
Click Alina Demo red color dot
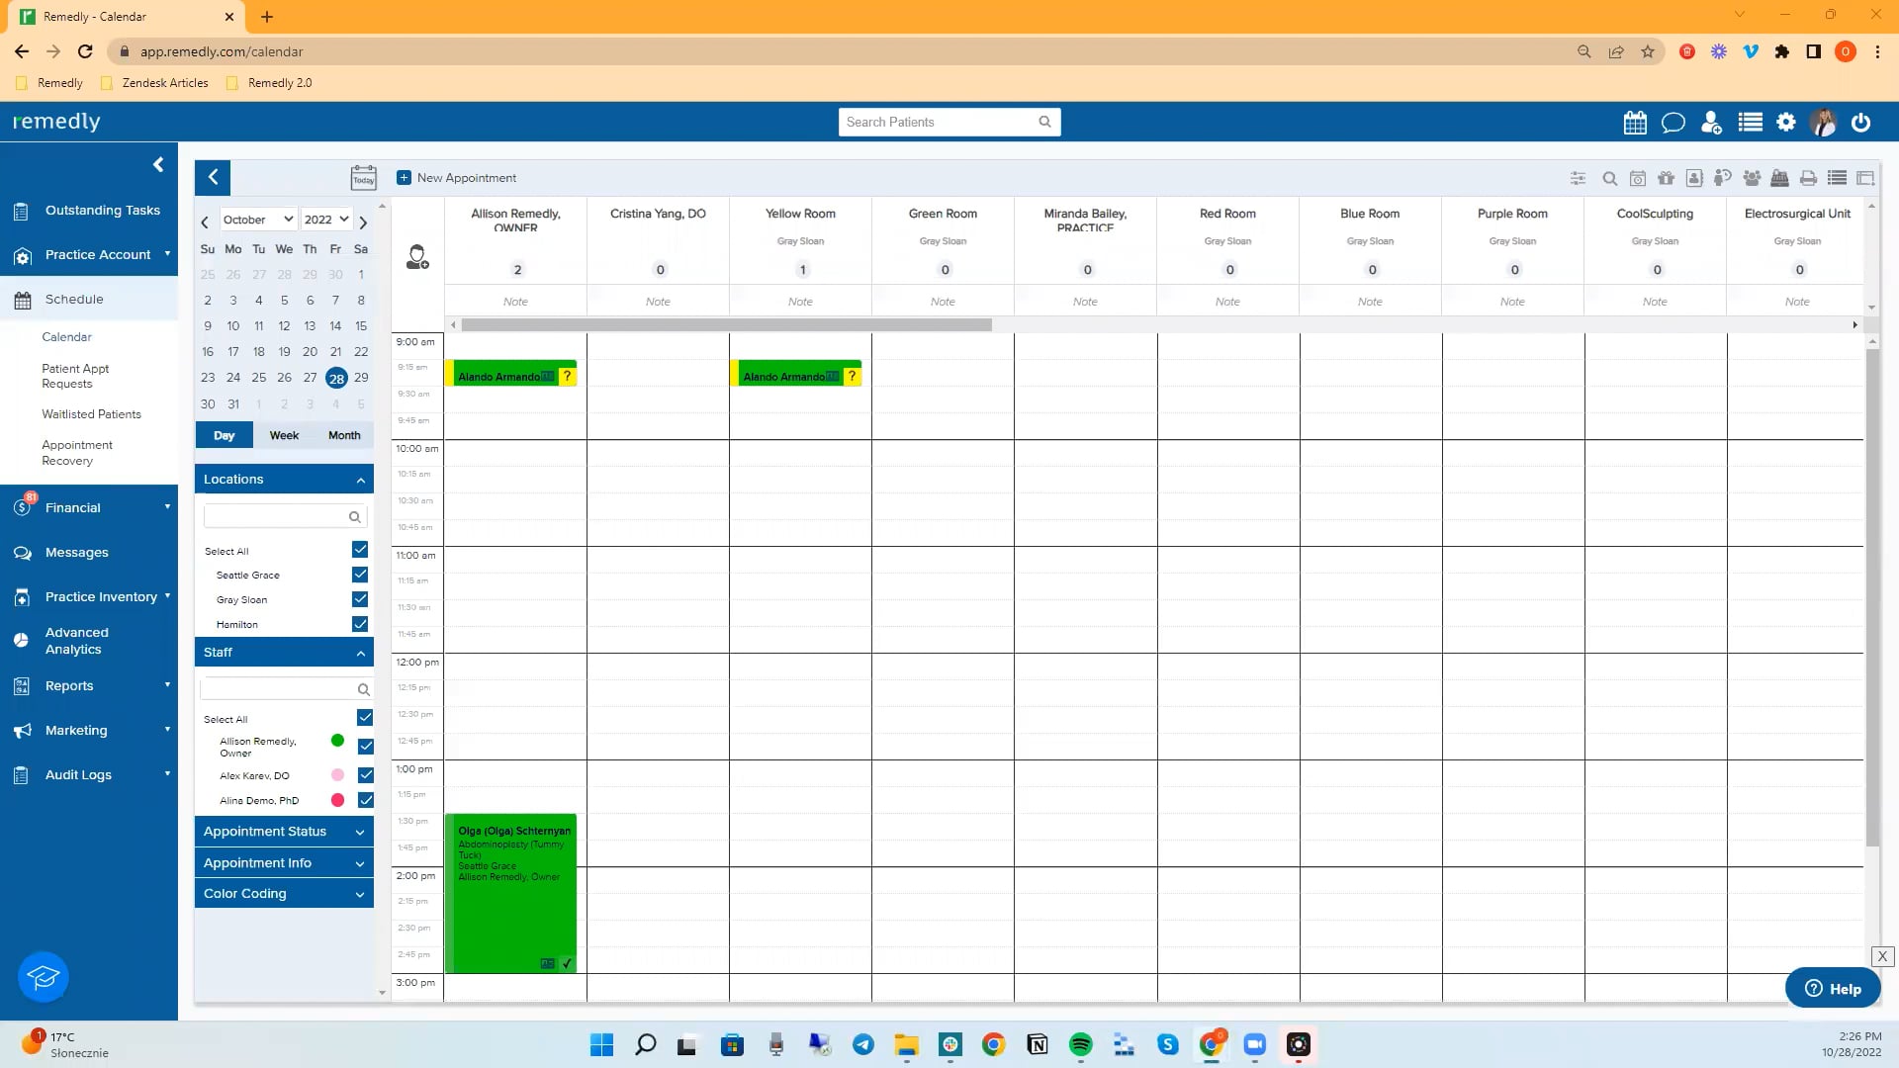point(337,800)
